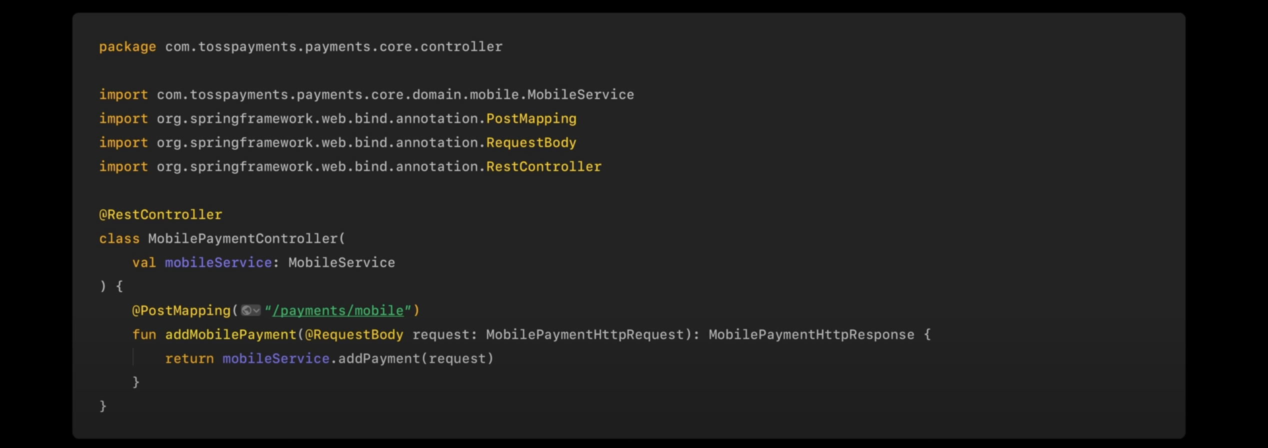This screenshot has width=1268, height=448.
Task: Click the MobilePaymentHttpResponse return type
Action: 811,334
